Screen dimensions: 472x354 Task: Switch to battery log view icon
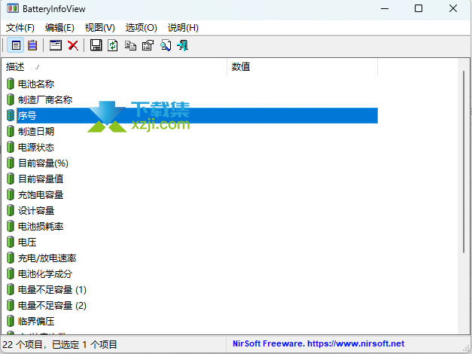pyautogui.click(x=32, y=45)
